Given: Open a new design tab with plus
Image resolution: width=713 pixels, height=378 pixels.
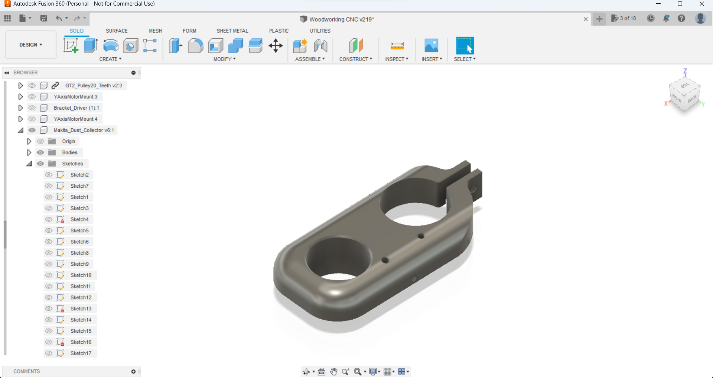Looking at the screenshot, I should tap(599, 19).
